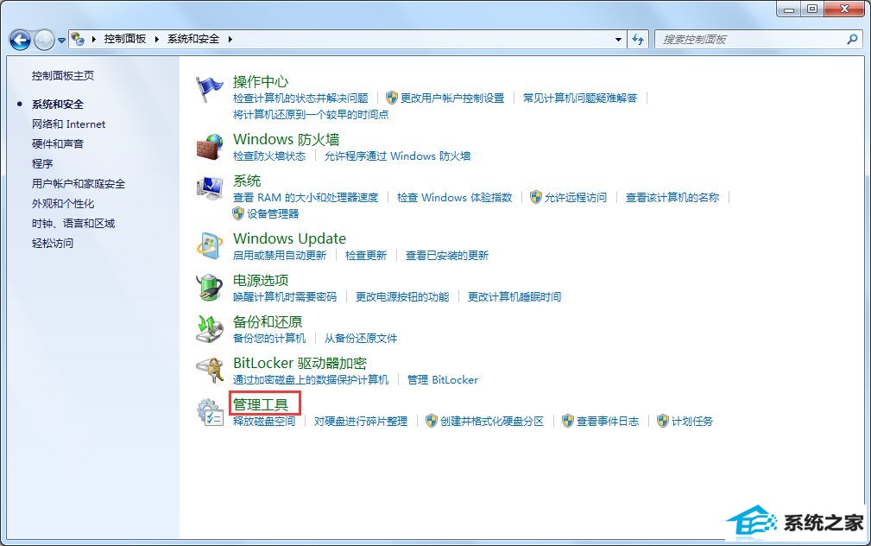Screen dimensions: 871x546
Task: Open 检查更新
Action: [365, 255]
